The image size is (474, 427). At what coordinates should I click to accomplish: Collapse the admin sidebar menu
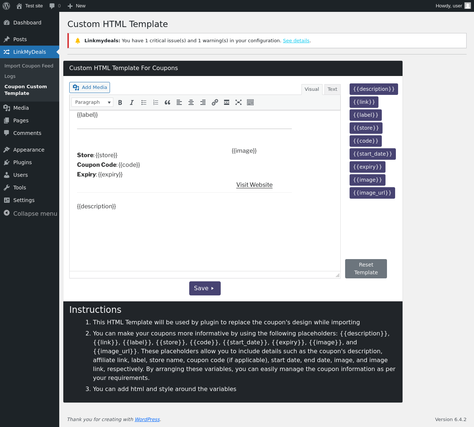[30, 213]
